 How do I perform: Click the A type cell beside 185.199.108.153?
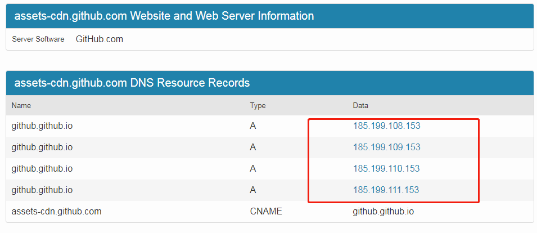pos(253,126)
